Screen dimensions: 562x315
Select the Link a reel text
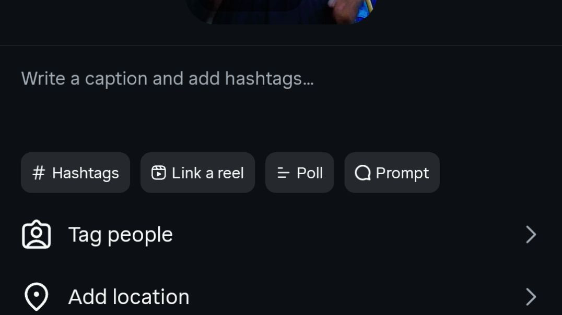pyautogui.click(x=208, y=173)
